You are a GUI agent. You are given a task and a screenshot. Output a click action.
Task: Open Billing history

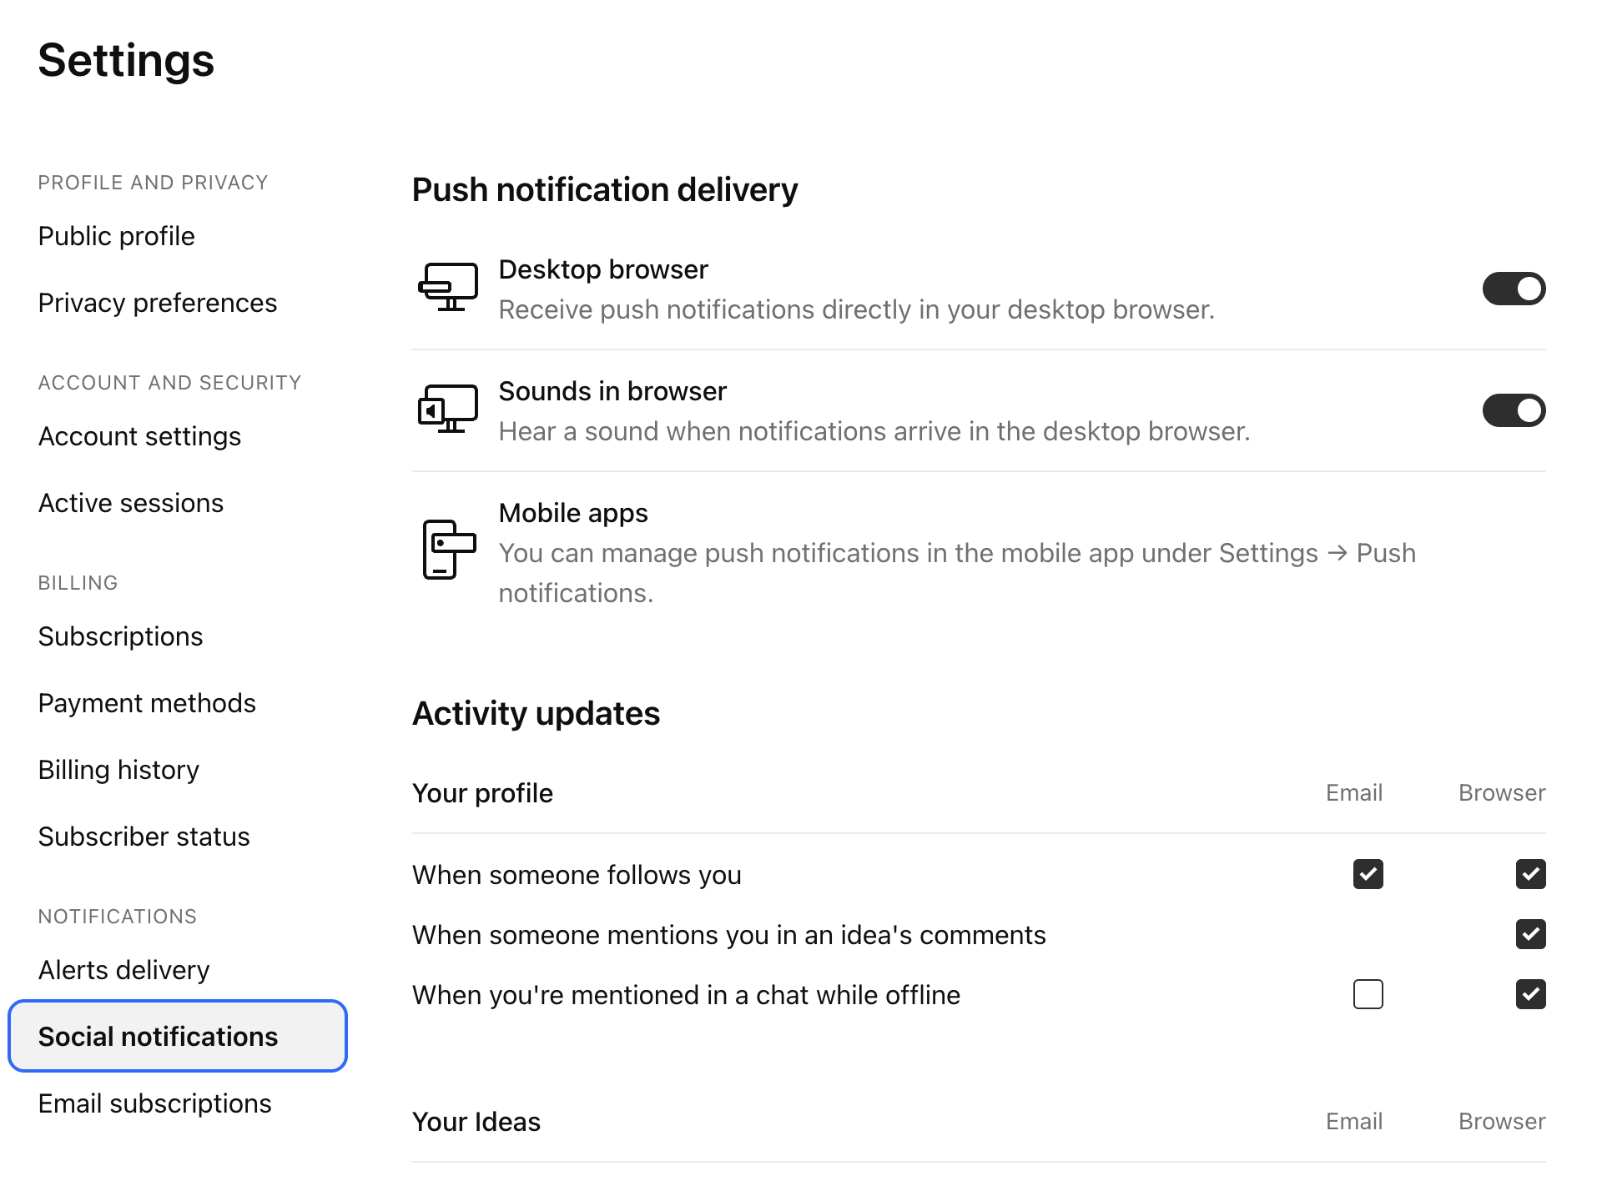pyautogui.click(x=118, y=771)
